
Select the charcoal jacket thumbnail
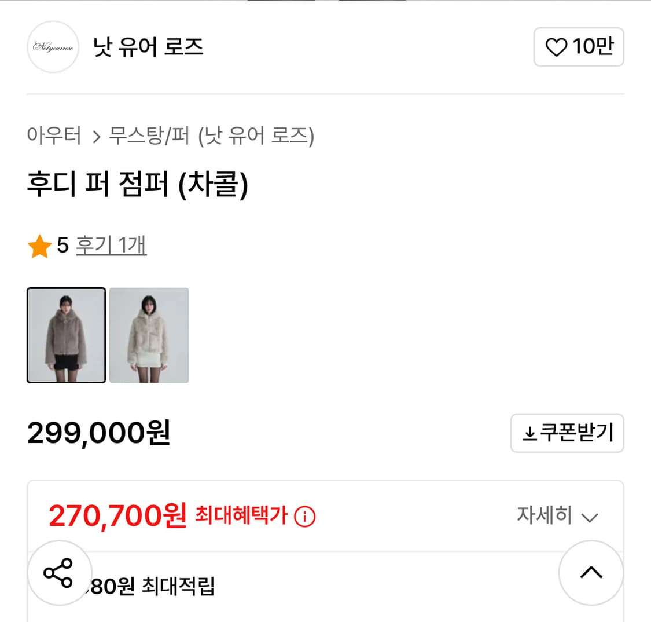click(66, 335)
